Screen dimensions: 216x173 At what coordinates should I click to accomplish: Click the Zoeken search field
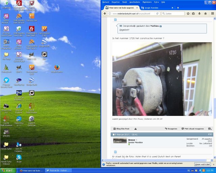click(x=172, y=14)
